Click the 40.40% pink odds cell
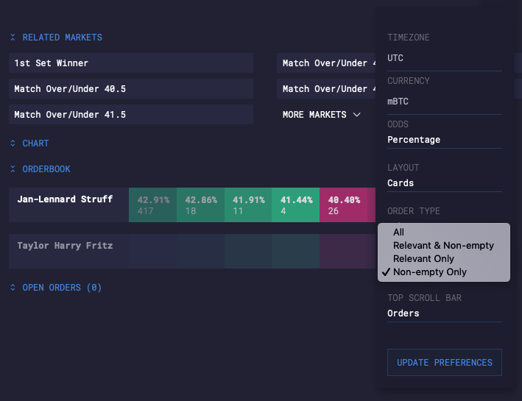The image size is (522, 401). click(x=343, y=205)
